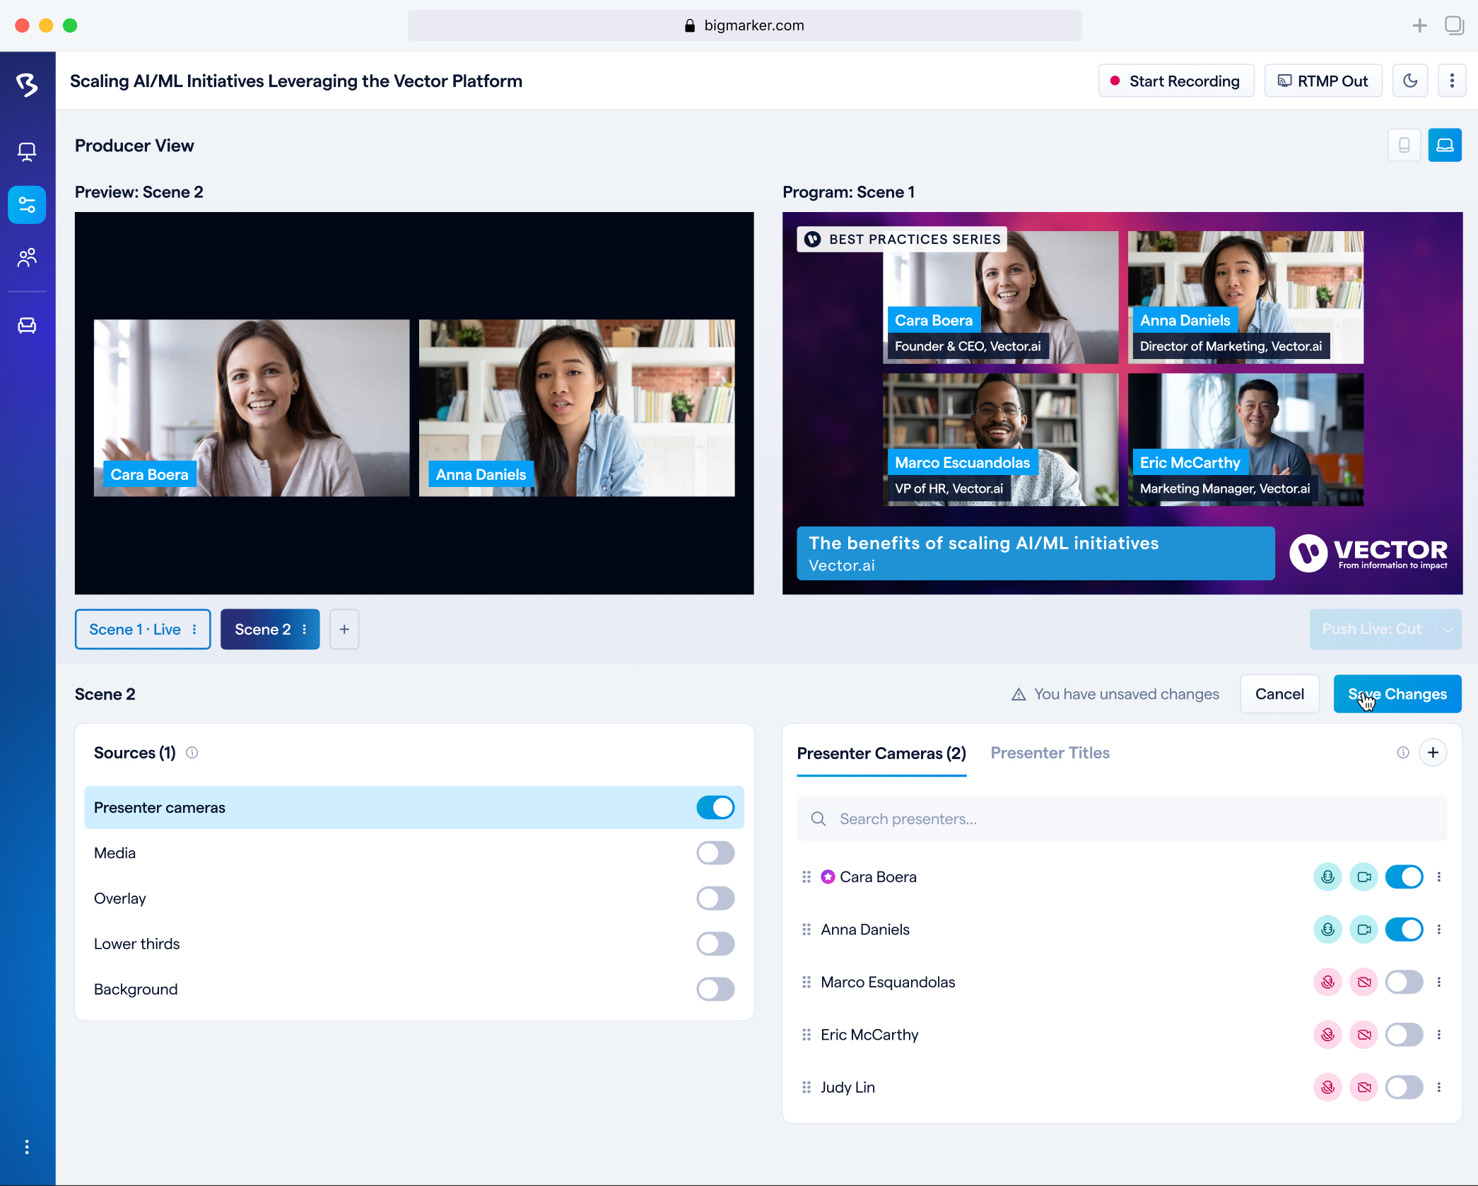Select the Scene 2 tab

263,629
